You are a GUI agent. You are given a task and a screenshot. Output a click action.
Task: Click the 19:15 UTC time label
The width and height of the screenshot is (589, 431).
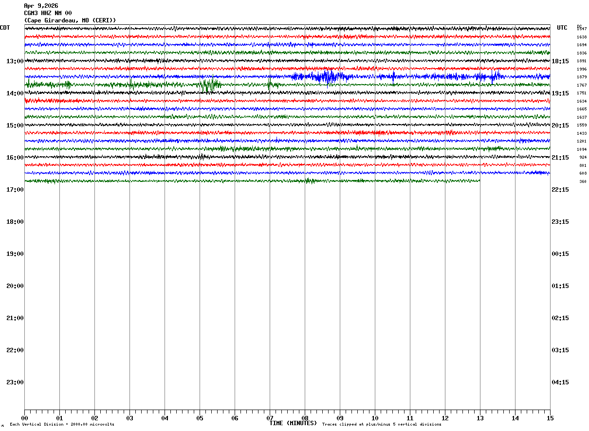560,93
